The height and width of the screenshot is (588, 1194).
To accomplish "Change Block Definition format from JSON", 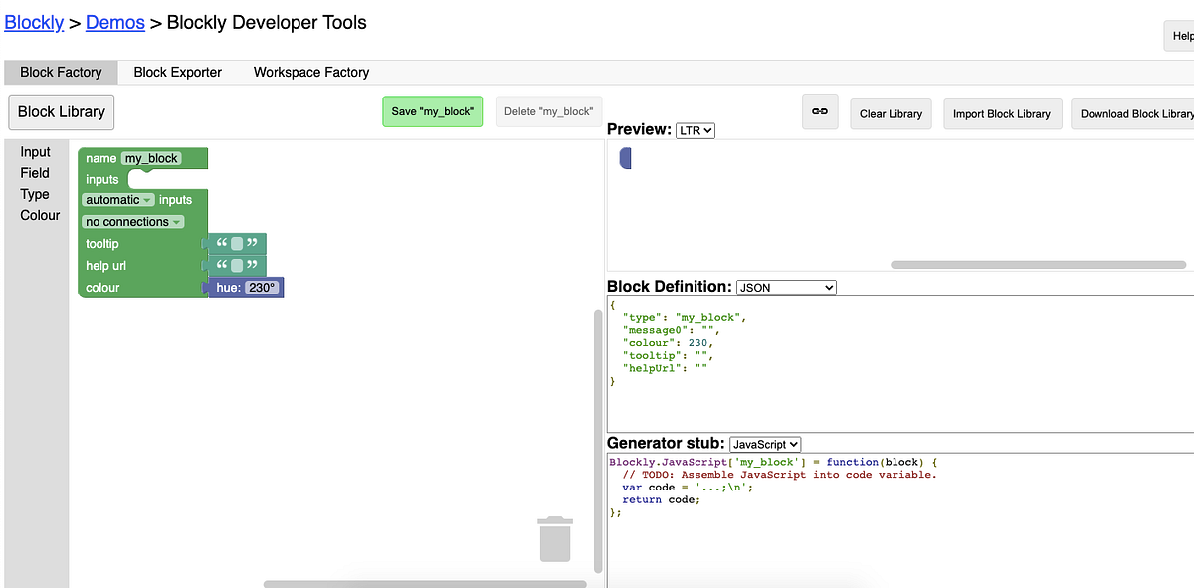I will pyautogui.click(x=786, y=287).
